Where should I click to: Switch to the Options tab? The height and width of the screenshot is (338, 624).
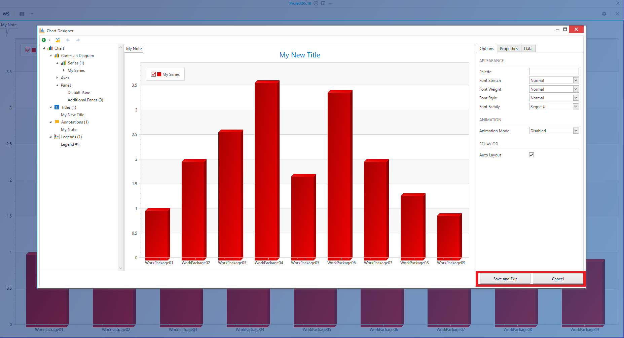[487, 49]
